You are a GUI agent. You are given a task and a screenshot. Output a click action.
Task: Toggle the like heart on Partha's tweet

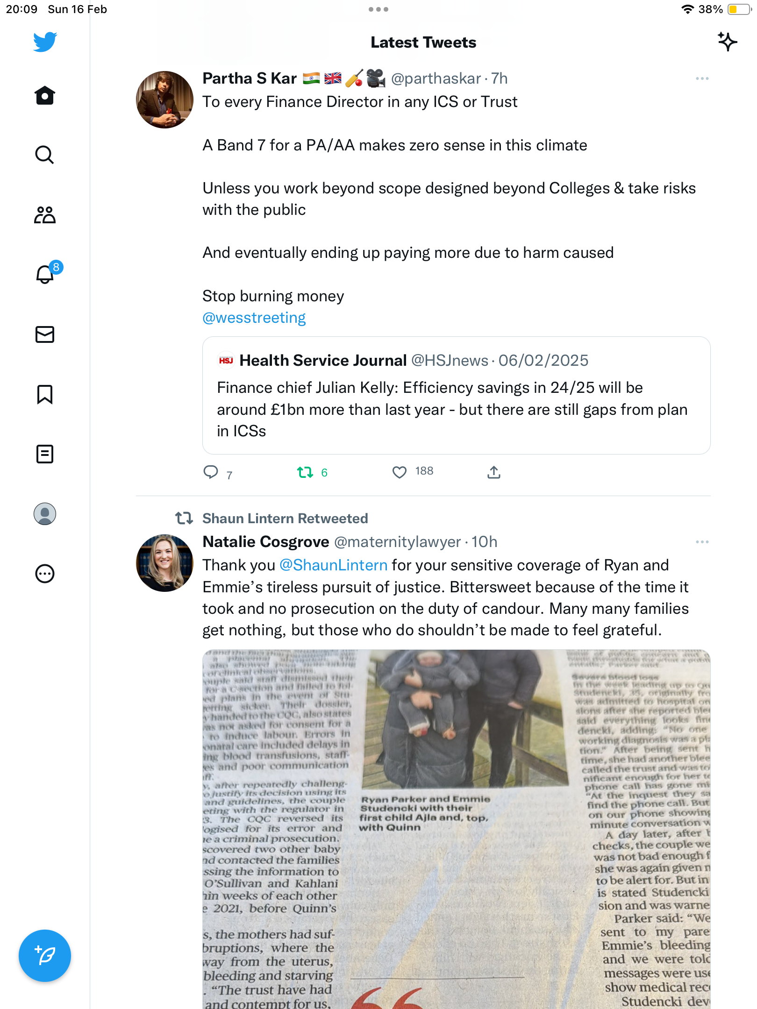pyautogui.click(x=400, y=472)
